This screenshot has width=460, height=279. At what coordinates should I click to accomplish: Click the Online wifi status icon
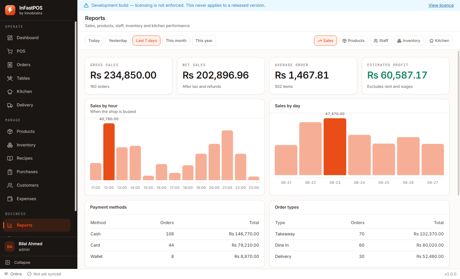coord(6,274)
